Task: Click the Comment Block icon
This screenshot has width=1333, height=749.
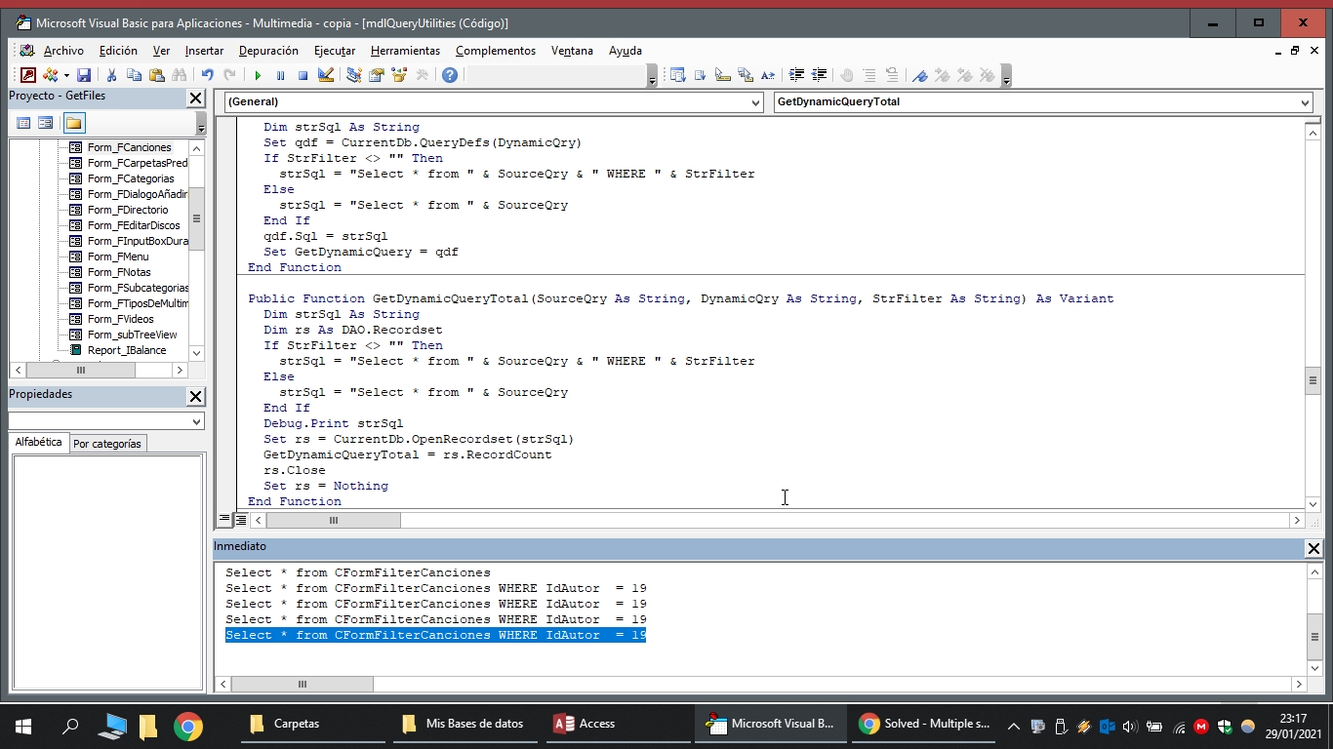Action: (x=868, y=75)
